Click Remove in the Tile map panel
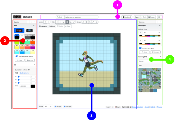Viewport: 175px width, 122px height. (155, 52)
